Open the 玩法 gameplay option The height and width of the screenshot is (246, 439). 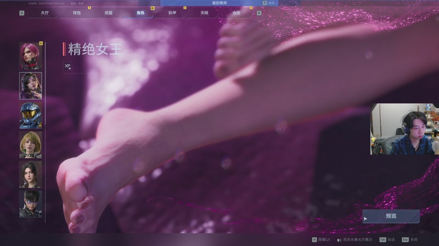[391, 239]
